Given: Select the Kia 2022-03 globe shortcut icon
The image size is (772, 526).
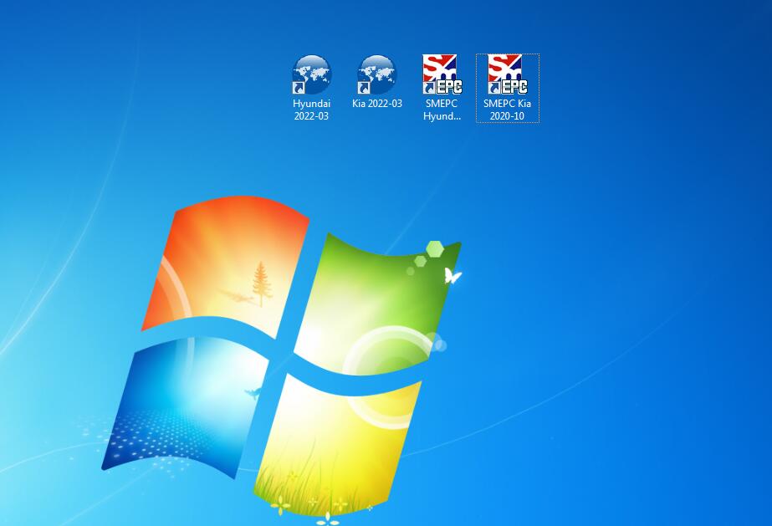Looking at the screenshot, I should (376, 74).
